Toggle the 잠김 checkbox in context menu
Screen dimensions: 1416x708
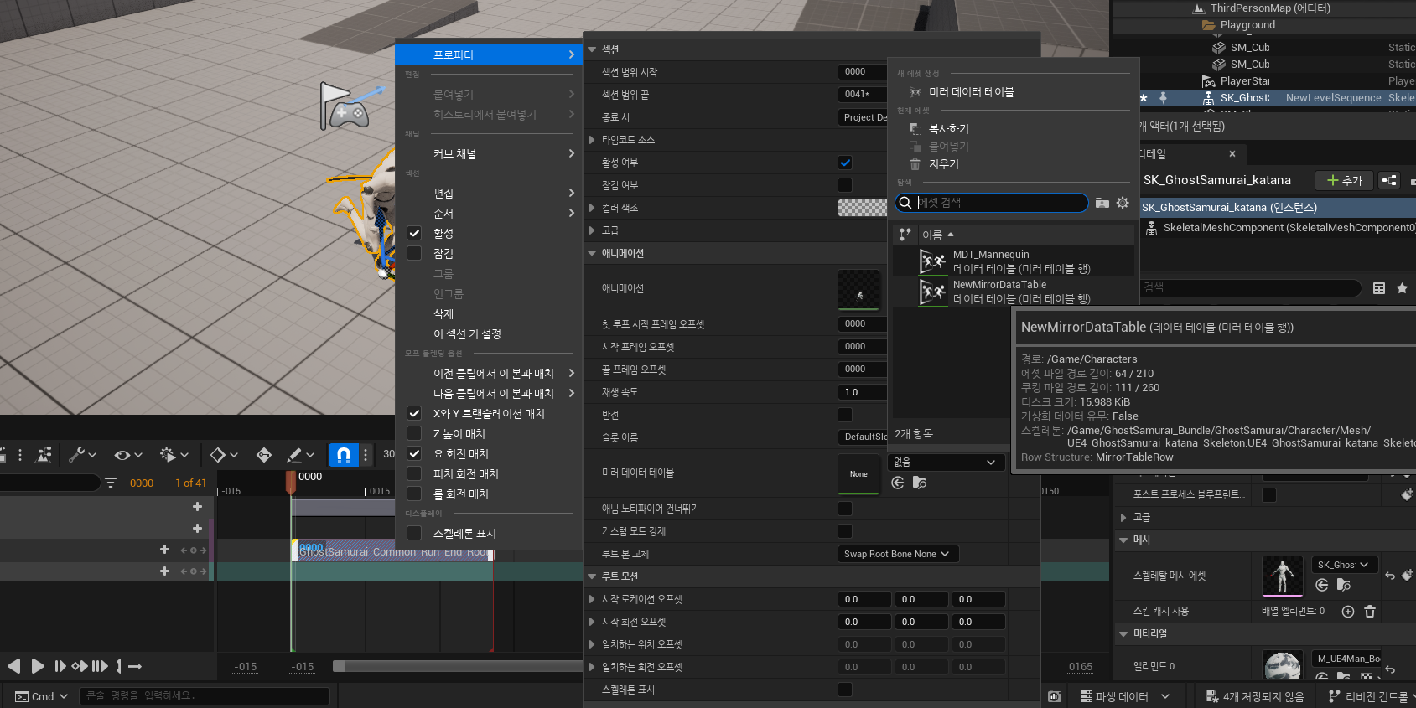click(414, 254)
